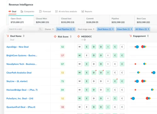Expand the Deal Pipeline (1) filter
The width and height of the screenshot is (157, 114).
[x=66, y=29]
